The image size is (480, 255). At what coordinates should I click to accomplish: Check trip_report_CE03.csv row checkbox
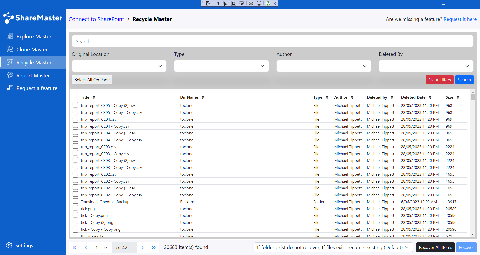[75, 146]
